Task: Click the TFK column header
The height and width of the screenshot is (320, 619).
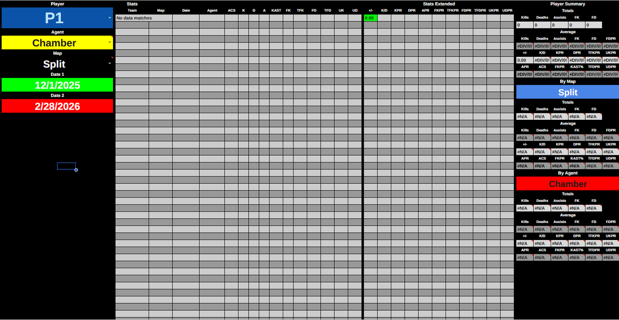Action: (300, 10)
